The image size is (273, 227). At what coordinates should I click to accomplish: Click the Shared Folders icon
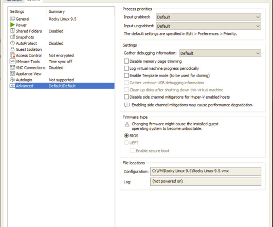12,31
